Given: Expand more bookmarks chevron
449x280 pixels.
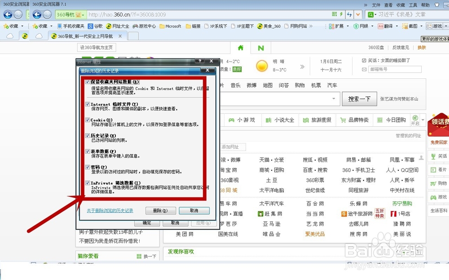Looking at the screenshot, I should tap(311, 26).
